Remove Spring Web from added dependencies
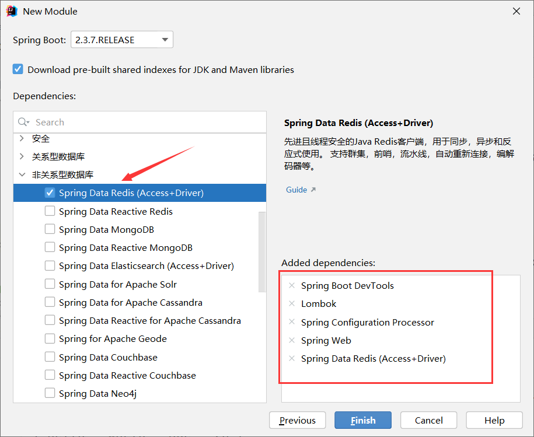 click(x=292, y=340)
